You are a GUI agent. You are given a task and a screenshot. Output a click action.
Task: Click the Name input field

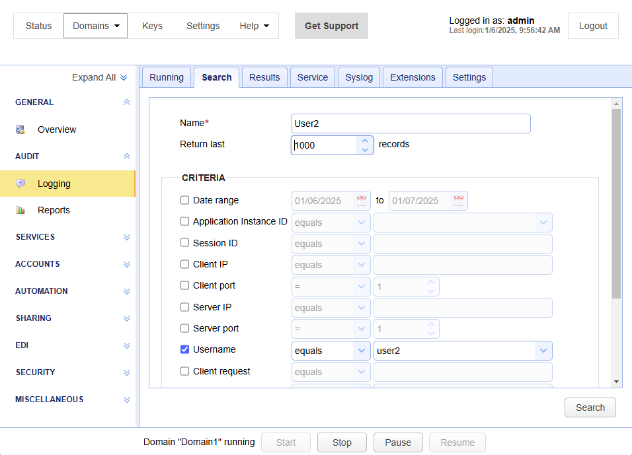coord(410,123)
